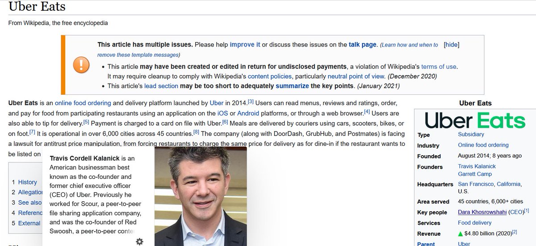Click revenue citation [2] in infobox
Viewport: 536px width, 246px height.
(x=515, y=232)
